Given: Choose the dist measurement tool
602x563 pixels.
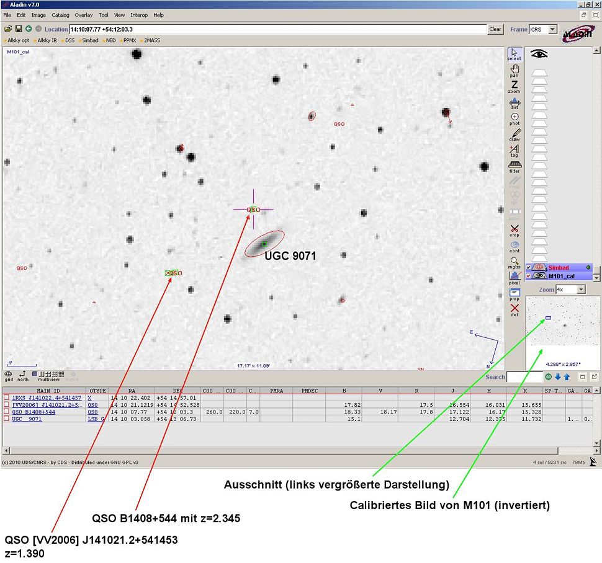Looking at the screenshot, I should [514, 103].
